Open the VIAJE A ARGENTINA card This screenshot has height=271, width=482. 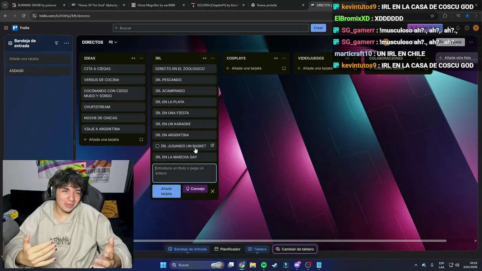coord(113,129)
